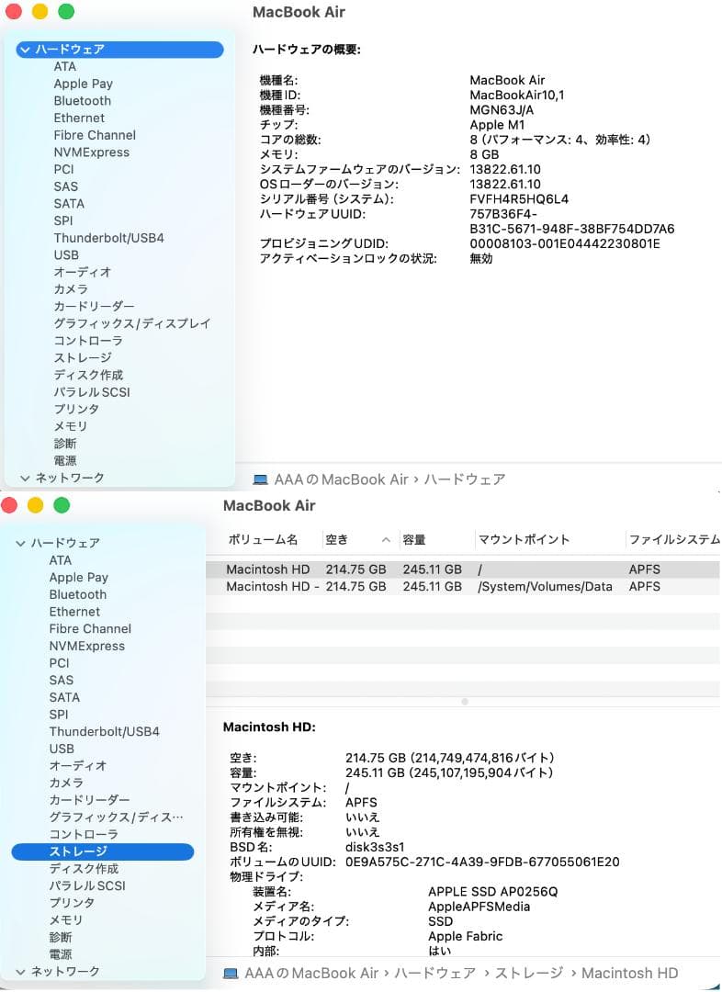Open Thunderbolt/USB4 in the storage window sidebar
722x992 pixels.
pos(105,732)
